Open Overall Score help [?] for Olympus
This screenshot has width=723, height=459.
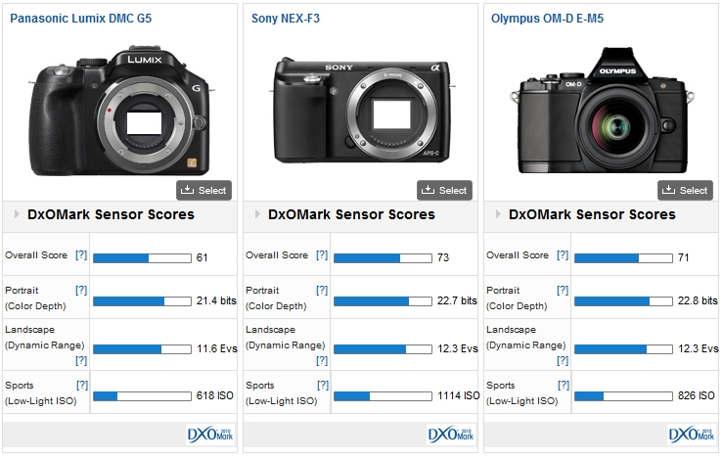coord(563,255)
